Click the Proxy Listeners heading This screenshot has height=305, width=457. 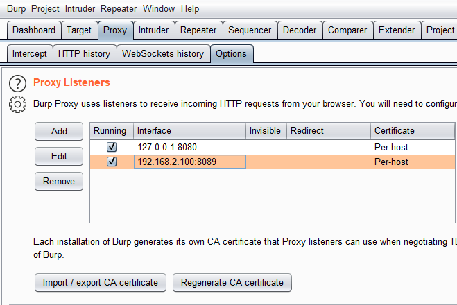coord(71,82)
